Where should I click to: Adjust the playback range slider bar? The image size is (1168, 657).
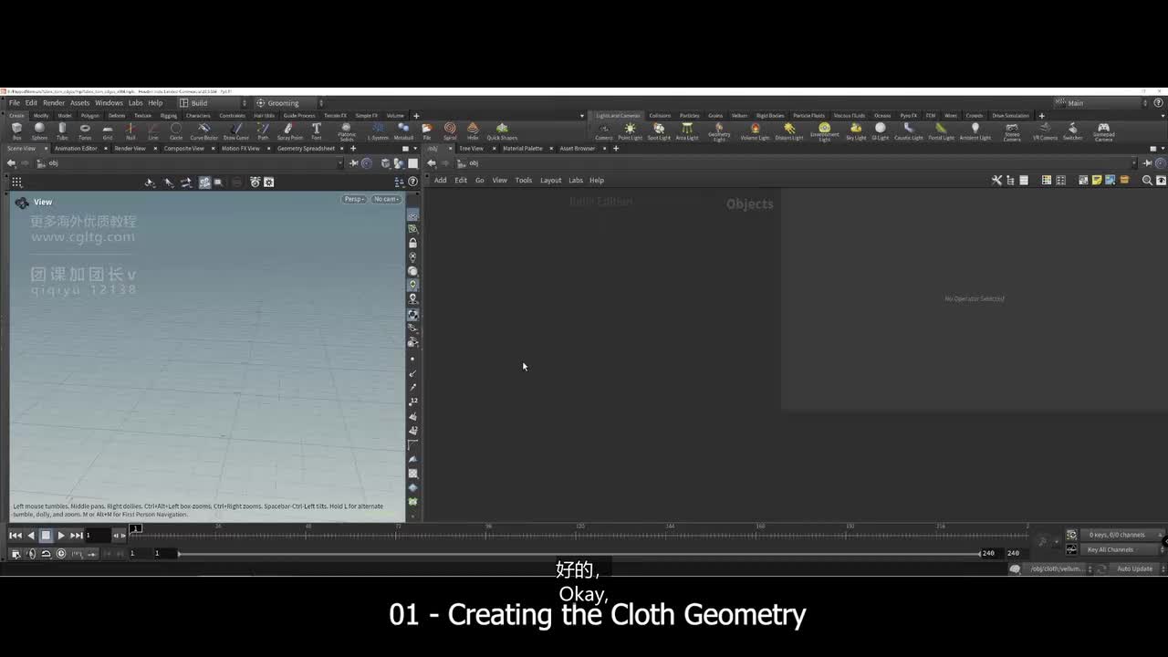579,554
